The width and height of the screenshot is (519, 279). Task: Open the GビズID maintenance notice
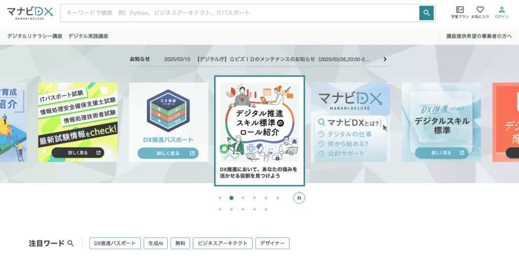pyautogui.click(x=267, y=59)
